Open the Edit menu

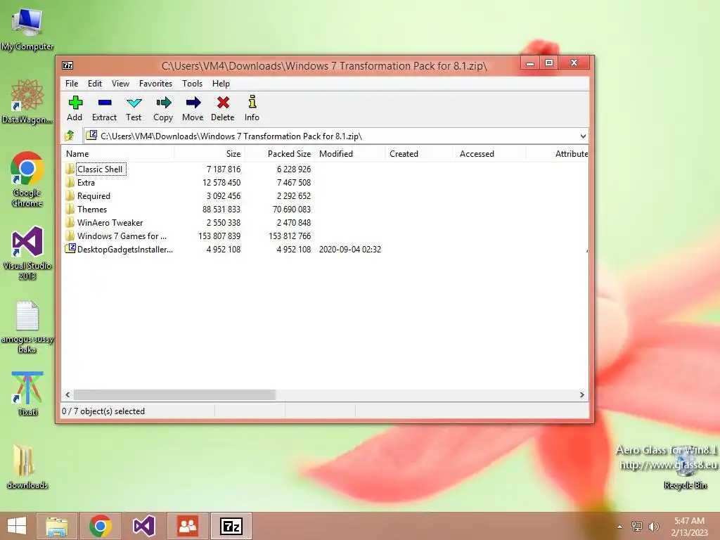pos(95,84)
